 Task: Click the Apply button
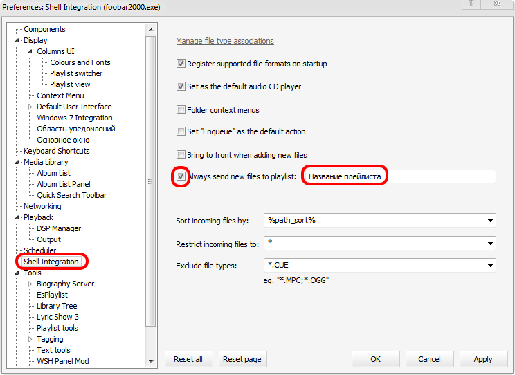point(482,359)
